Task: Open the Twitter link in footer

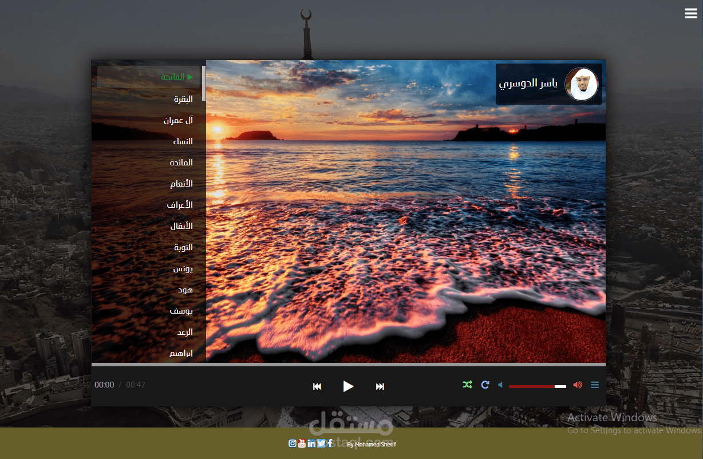Action: pos(321,443)
